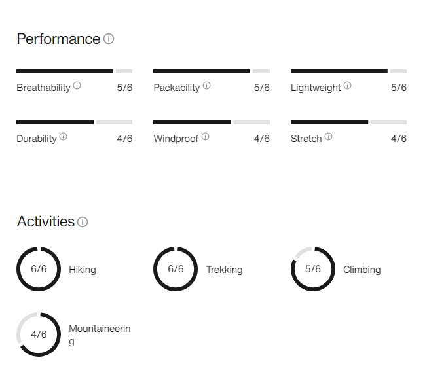427x379 pixels.
Task: Click the info icon next to Stretch
Action: [328, 137]
